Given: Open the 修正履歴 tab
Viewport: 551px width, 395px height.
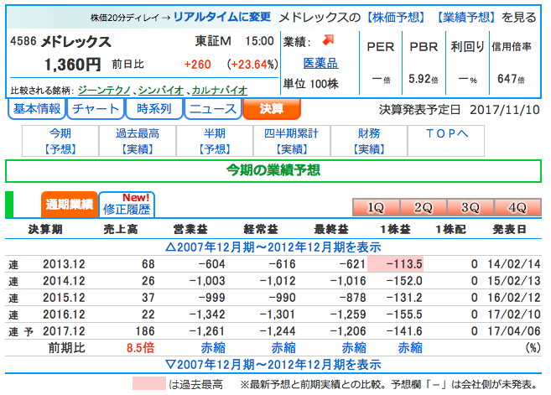Looking at the screenshot, I should [127, 204].
